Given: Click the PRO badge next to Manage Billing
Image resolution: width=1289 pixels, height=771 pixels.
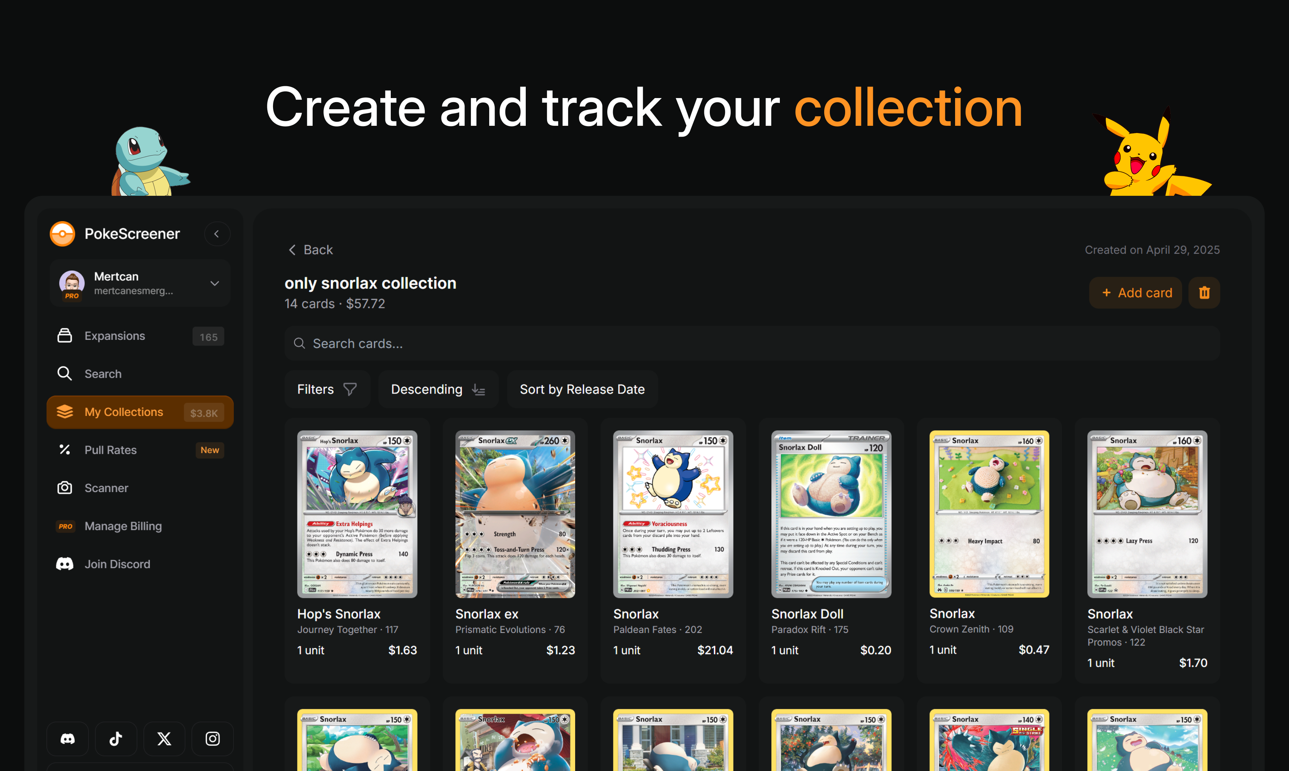Looking at the screenshot, I should pyautogui.click(x=66, y=526).
